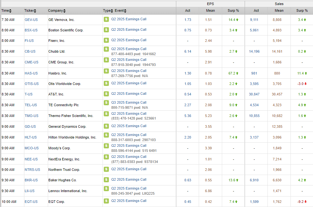Click the earnings icon in Chubb Ltd. row

pyautogui.click(x=106, y=49)
